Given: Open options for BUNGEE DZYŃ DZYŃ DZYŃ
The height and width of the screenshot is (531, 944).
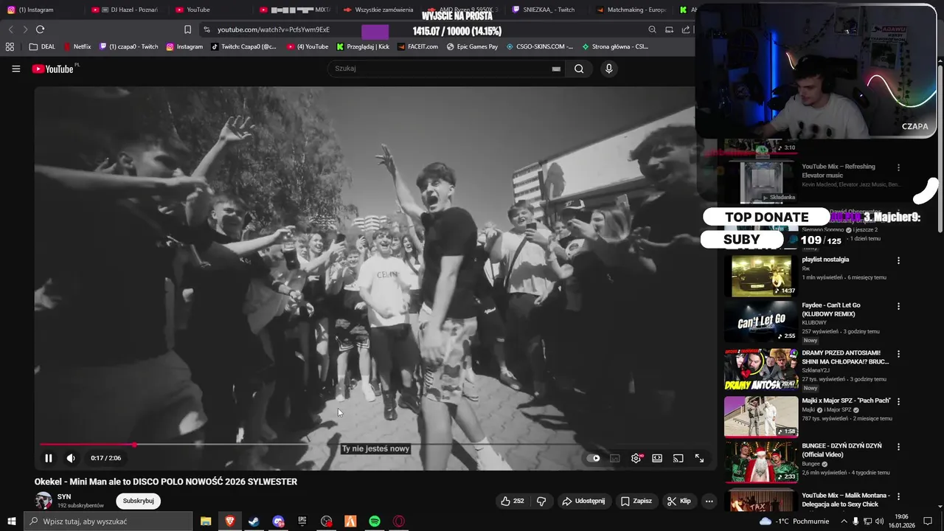Looking at the screenshot, I should [898, 447].
